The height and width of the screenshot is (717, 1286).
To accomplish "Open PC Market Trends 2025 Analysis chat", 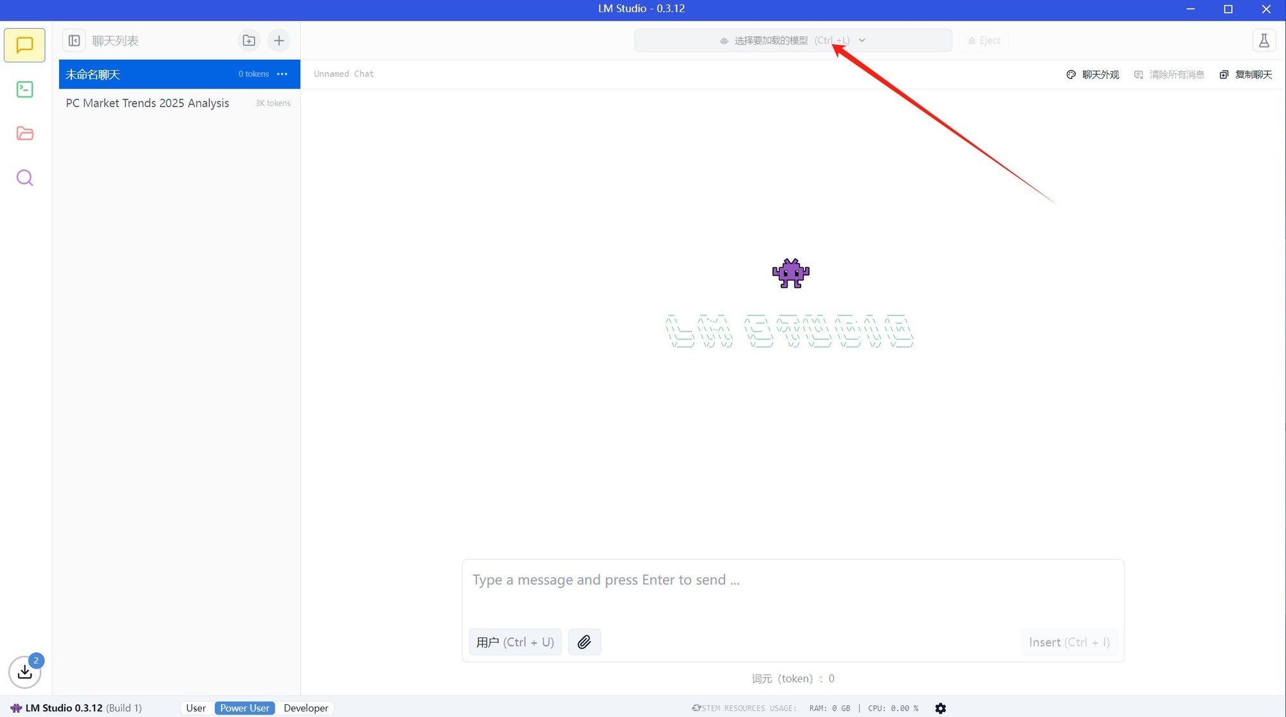I will click(x=147, y=103).
